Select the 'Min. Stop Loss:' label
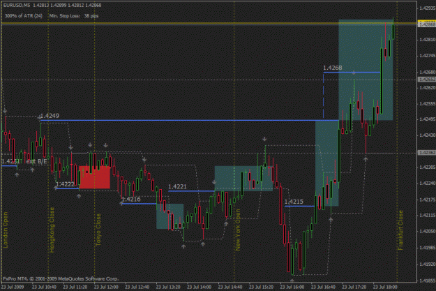436x291 pixels. [x=64, y=16]
